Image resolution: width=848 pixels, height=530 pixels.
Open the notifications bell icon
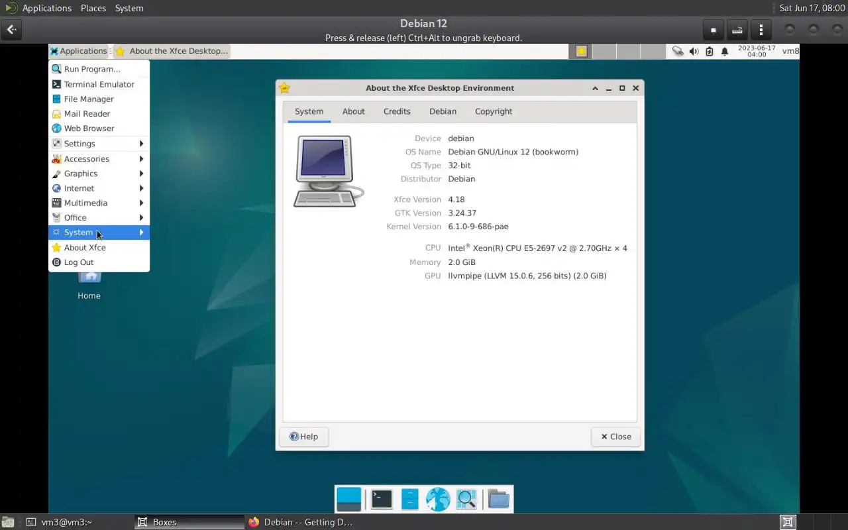click(x=725, y=51)
